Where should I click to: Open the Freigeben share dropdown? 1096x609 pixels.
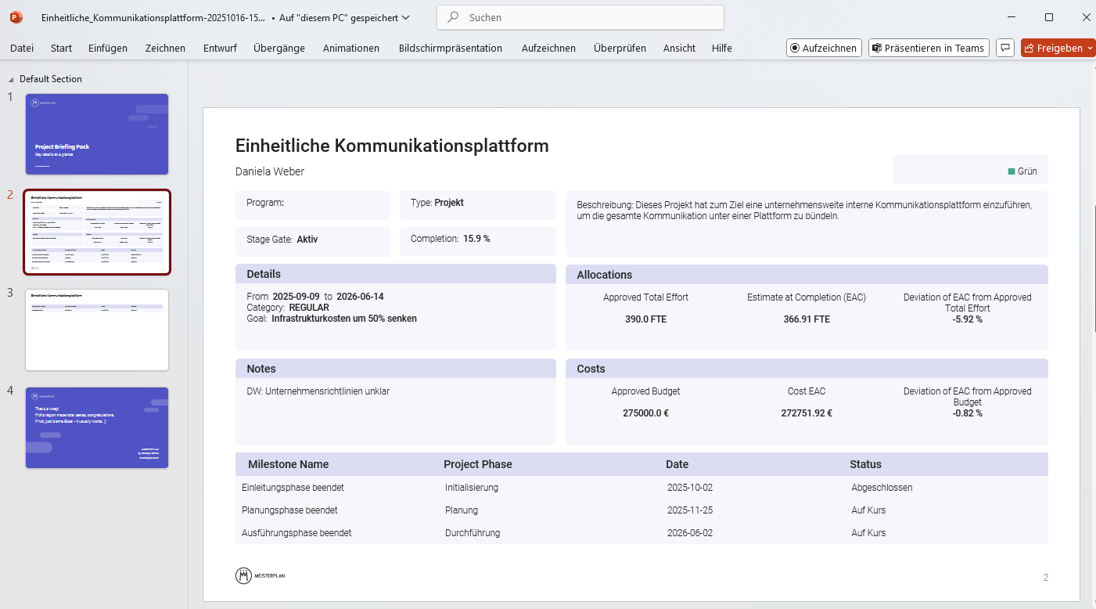[1090, 48]
